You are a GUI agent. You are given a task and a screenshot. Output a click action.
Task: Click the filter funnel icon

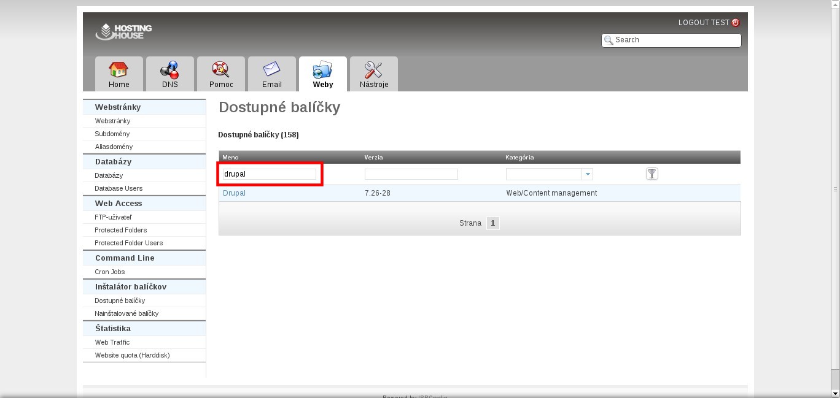click(651, 174)
